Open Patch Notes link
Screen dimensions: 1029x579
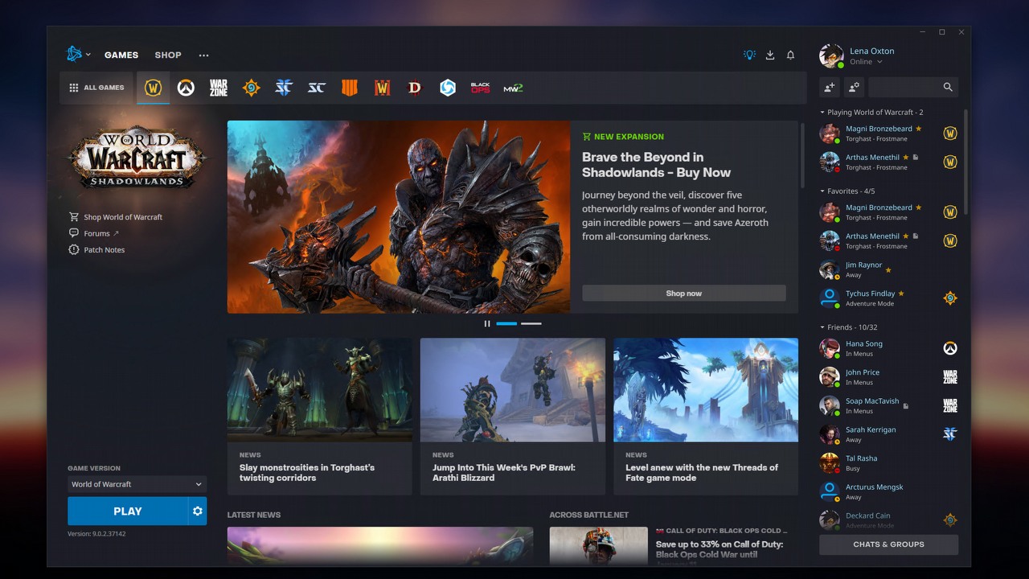(x=96, y=249)
